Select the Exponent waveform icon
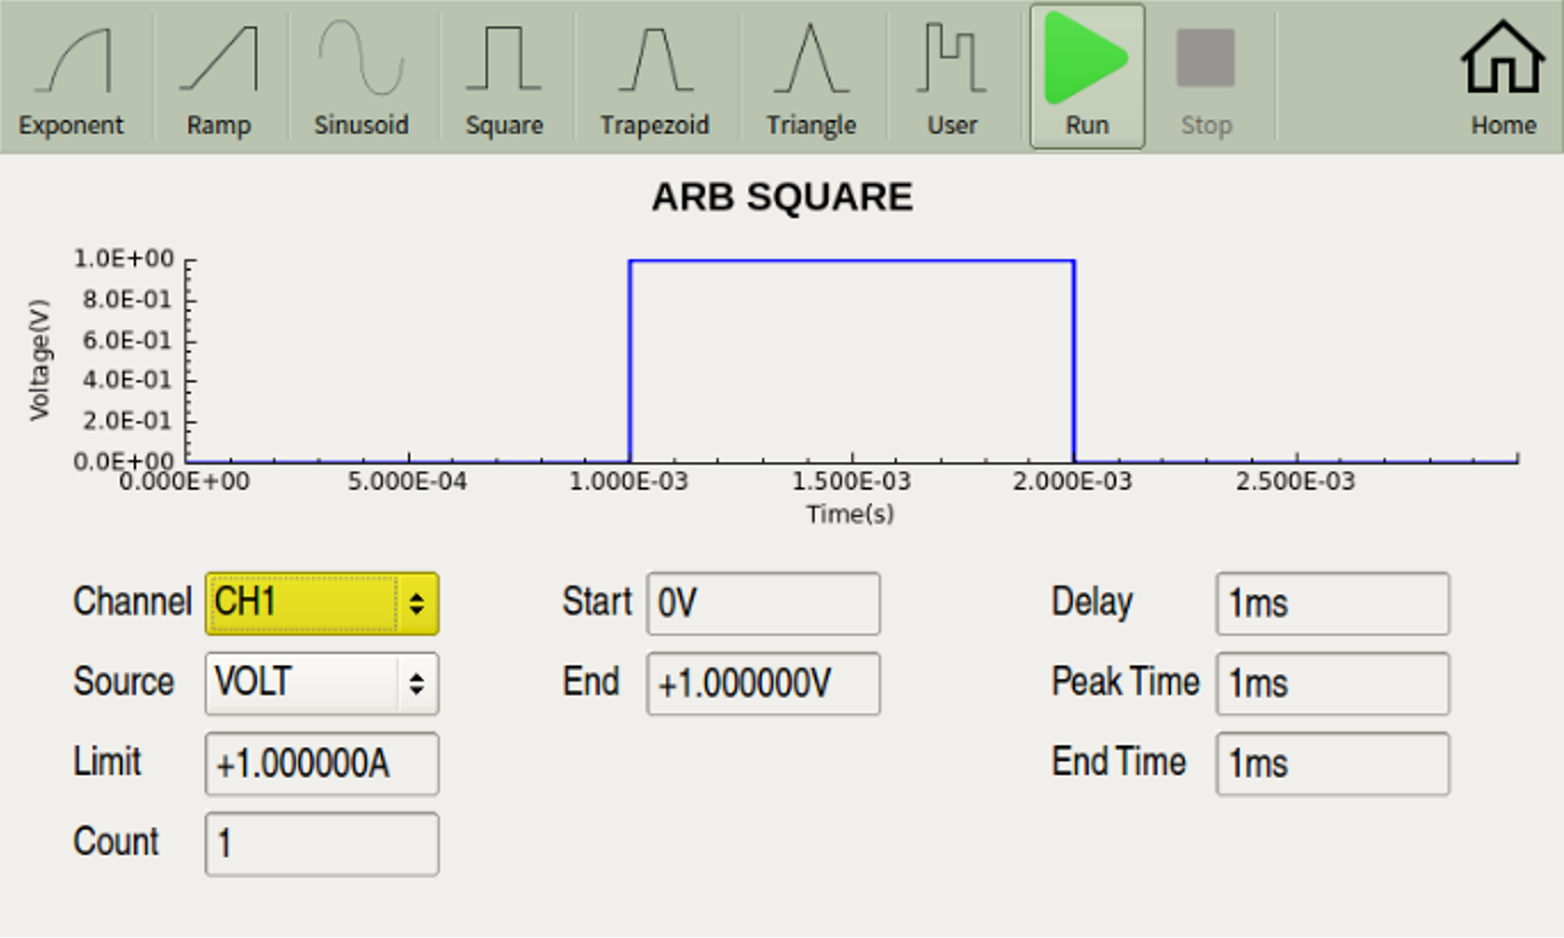The height and width of the screenshot is (938, 1564). point(72,78)
